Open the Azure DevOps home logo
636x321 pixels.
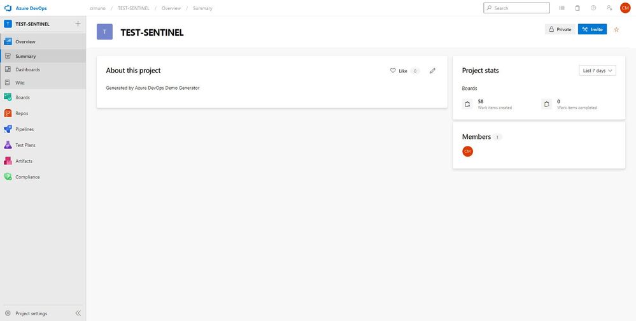pyautogui.click(x=25, y=8)
